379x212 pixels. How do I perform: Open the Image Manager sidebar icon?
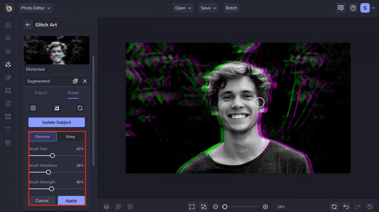click(8, 25)
